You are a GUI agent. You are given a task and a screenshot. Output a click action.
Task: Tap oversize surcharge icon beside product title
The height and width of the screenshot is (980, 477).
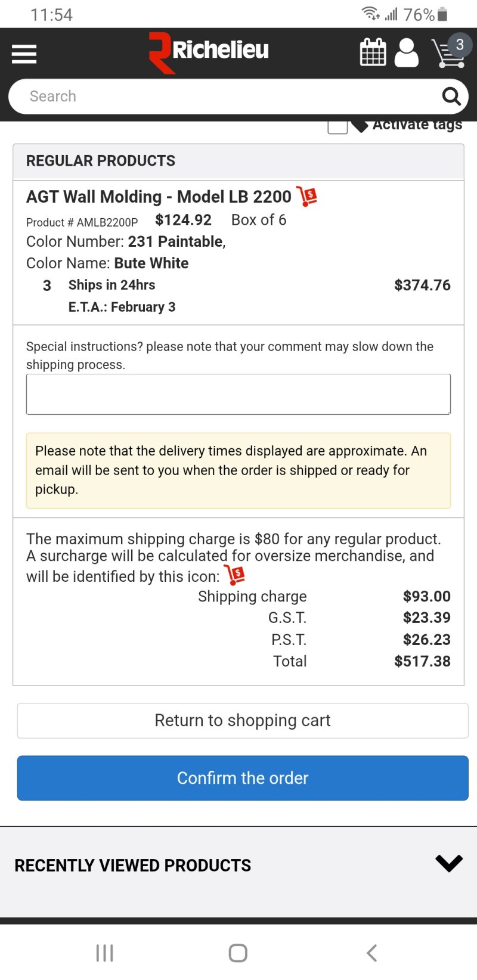click(307, 196)
